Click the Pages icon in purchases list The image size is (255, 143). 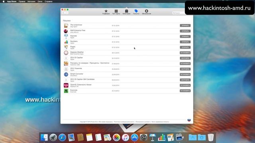[x=66, y=47]
